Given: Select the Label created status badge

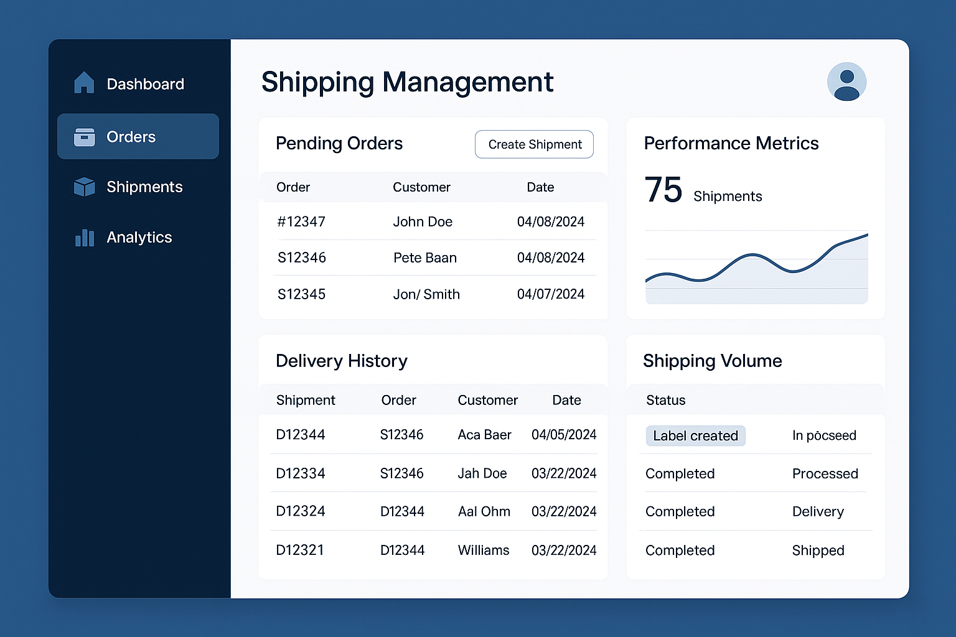Looking at the screenshot, I should pyautogui.click(x=695, y=435).
